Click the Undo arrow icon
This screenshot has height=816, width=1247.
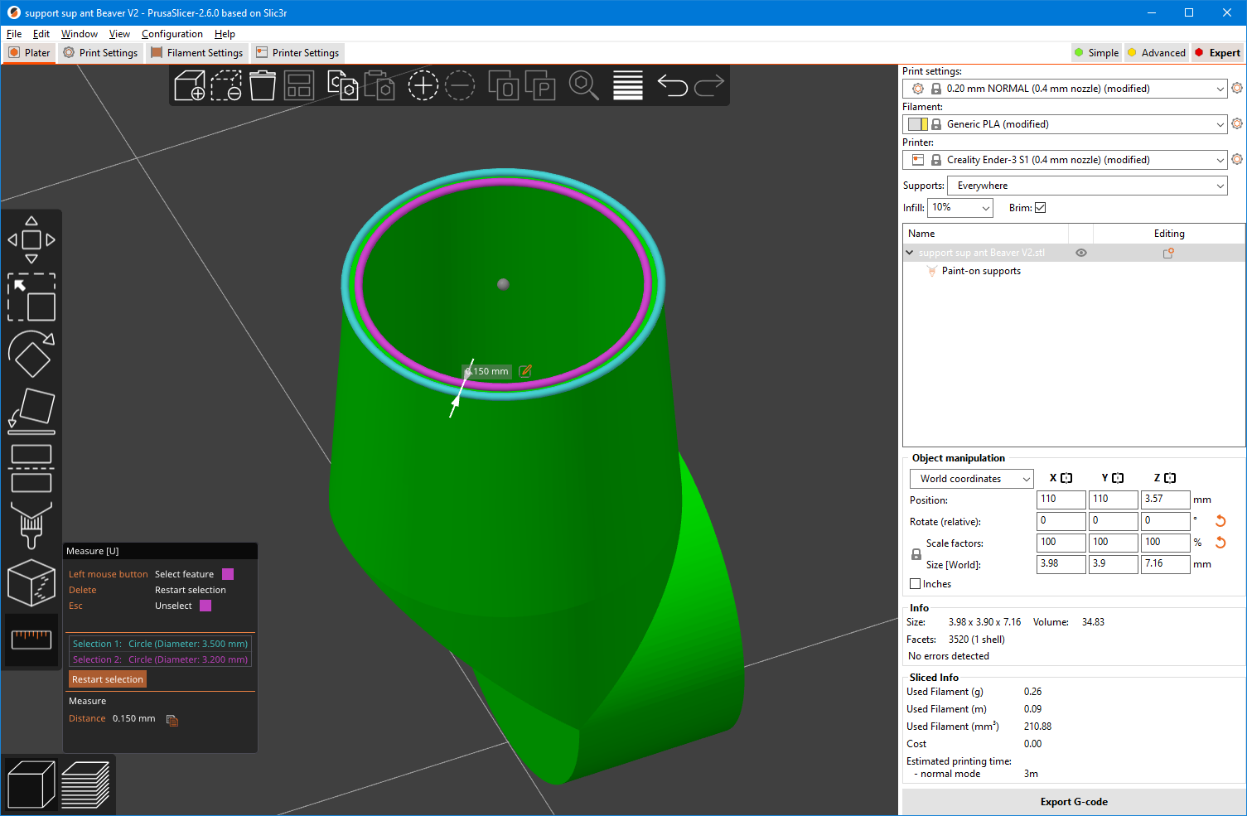(x=672, y=85)
